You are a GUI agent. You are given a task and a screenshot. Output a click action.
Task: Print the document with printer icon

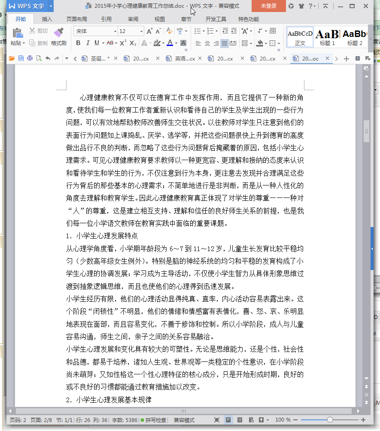(30, 58)
